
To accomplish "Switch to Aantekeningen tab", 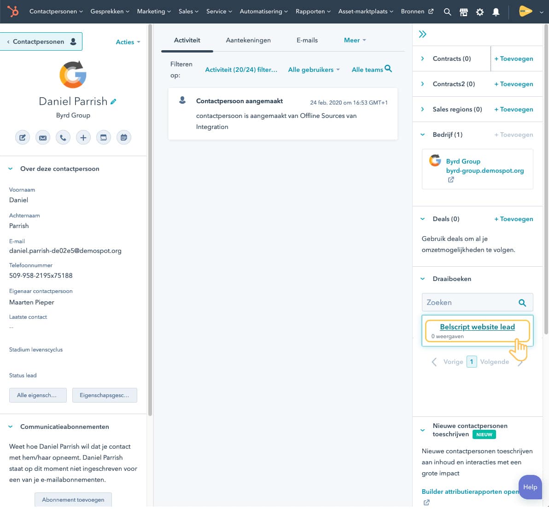I will tap(248, 40).
